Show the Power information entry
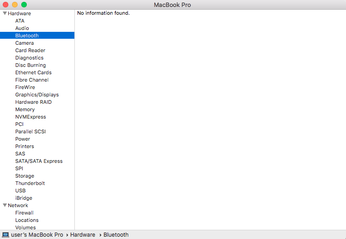This screenshot has width=346, height=239. [x=23, y=139]
